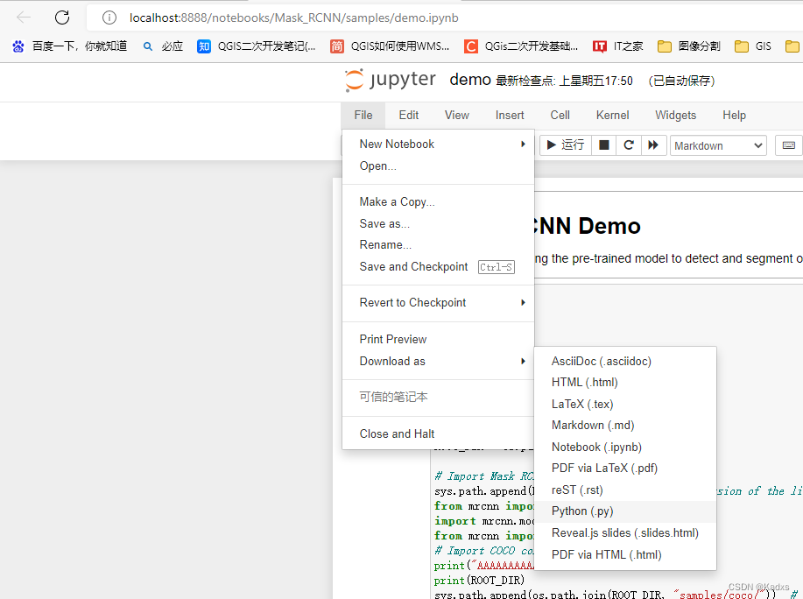Open the View menu
Screen dimensions: 803x599
tap(457, 116)
